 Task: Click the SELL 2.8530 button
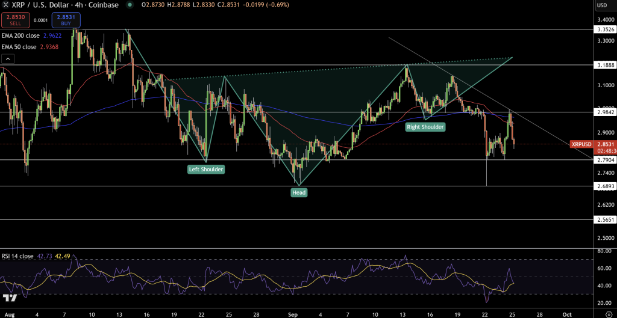[15, 20]
